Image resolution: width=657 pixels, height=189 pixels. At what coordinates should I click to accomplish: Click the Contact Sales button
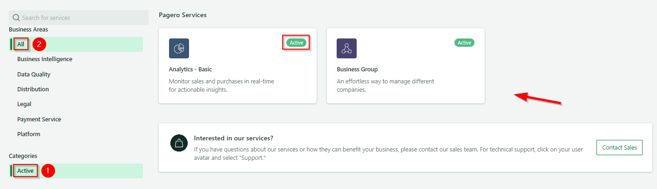619,147
